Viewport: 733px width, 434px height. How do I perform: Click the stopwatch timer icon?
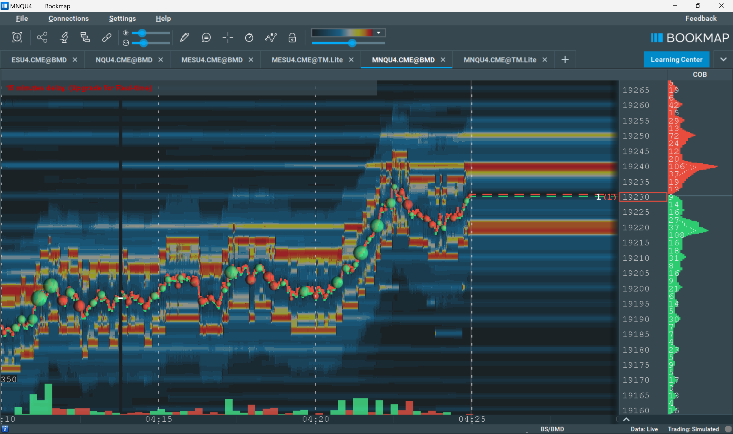pos(249,38)
